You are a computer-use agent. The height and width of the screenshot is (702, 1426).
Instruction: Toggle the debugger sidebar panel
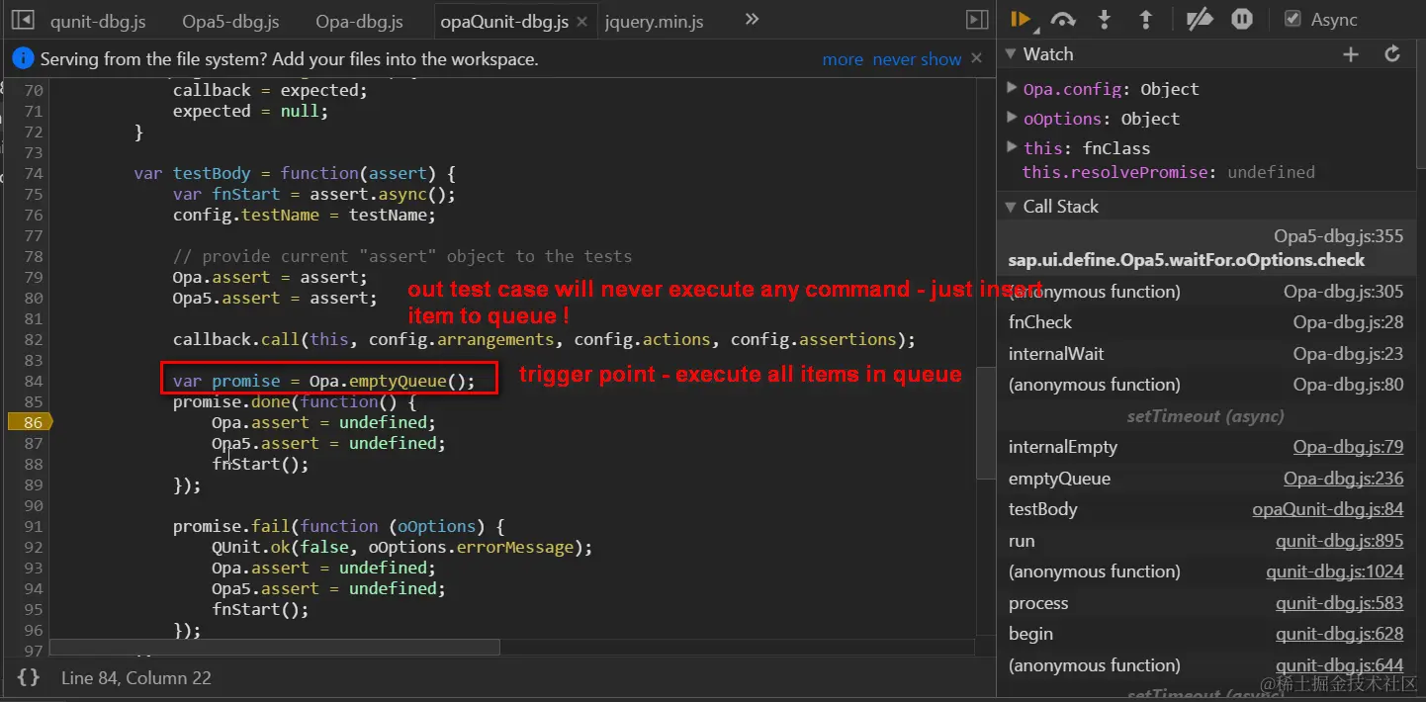[976, 20]
